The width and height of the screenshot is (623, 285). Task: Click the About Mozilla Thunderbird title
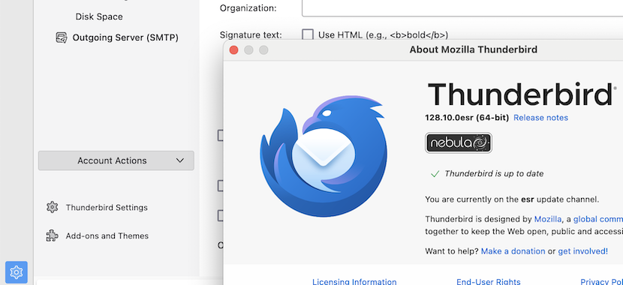click(x=473, y=49)
